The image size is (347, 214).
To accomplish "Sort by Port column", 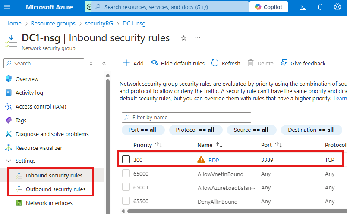I will [272, 145].
